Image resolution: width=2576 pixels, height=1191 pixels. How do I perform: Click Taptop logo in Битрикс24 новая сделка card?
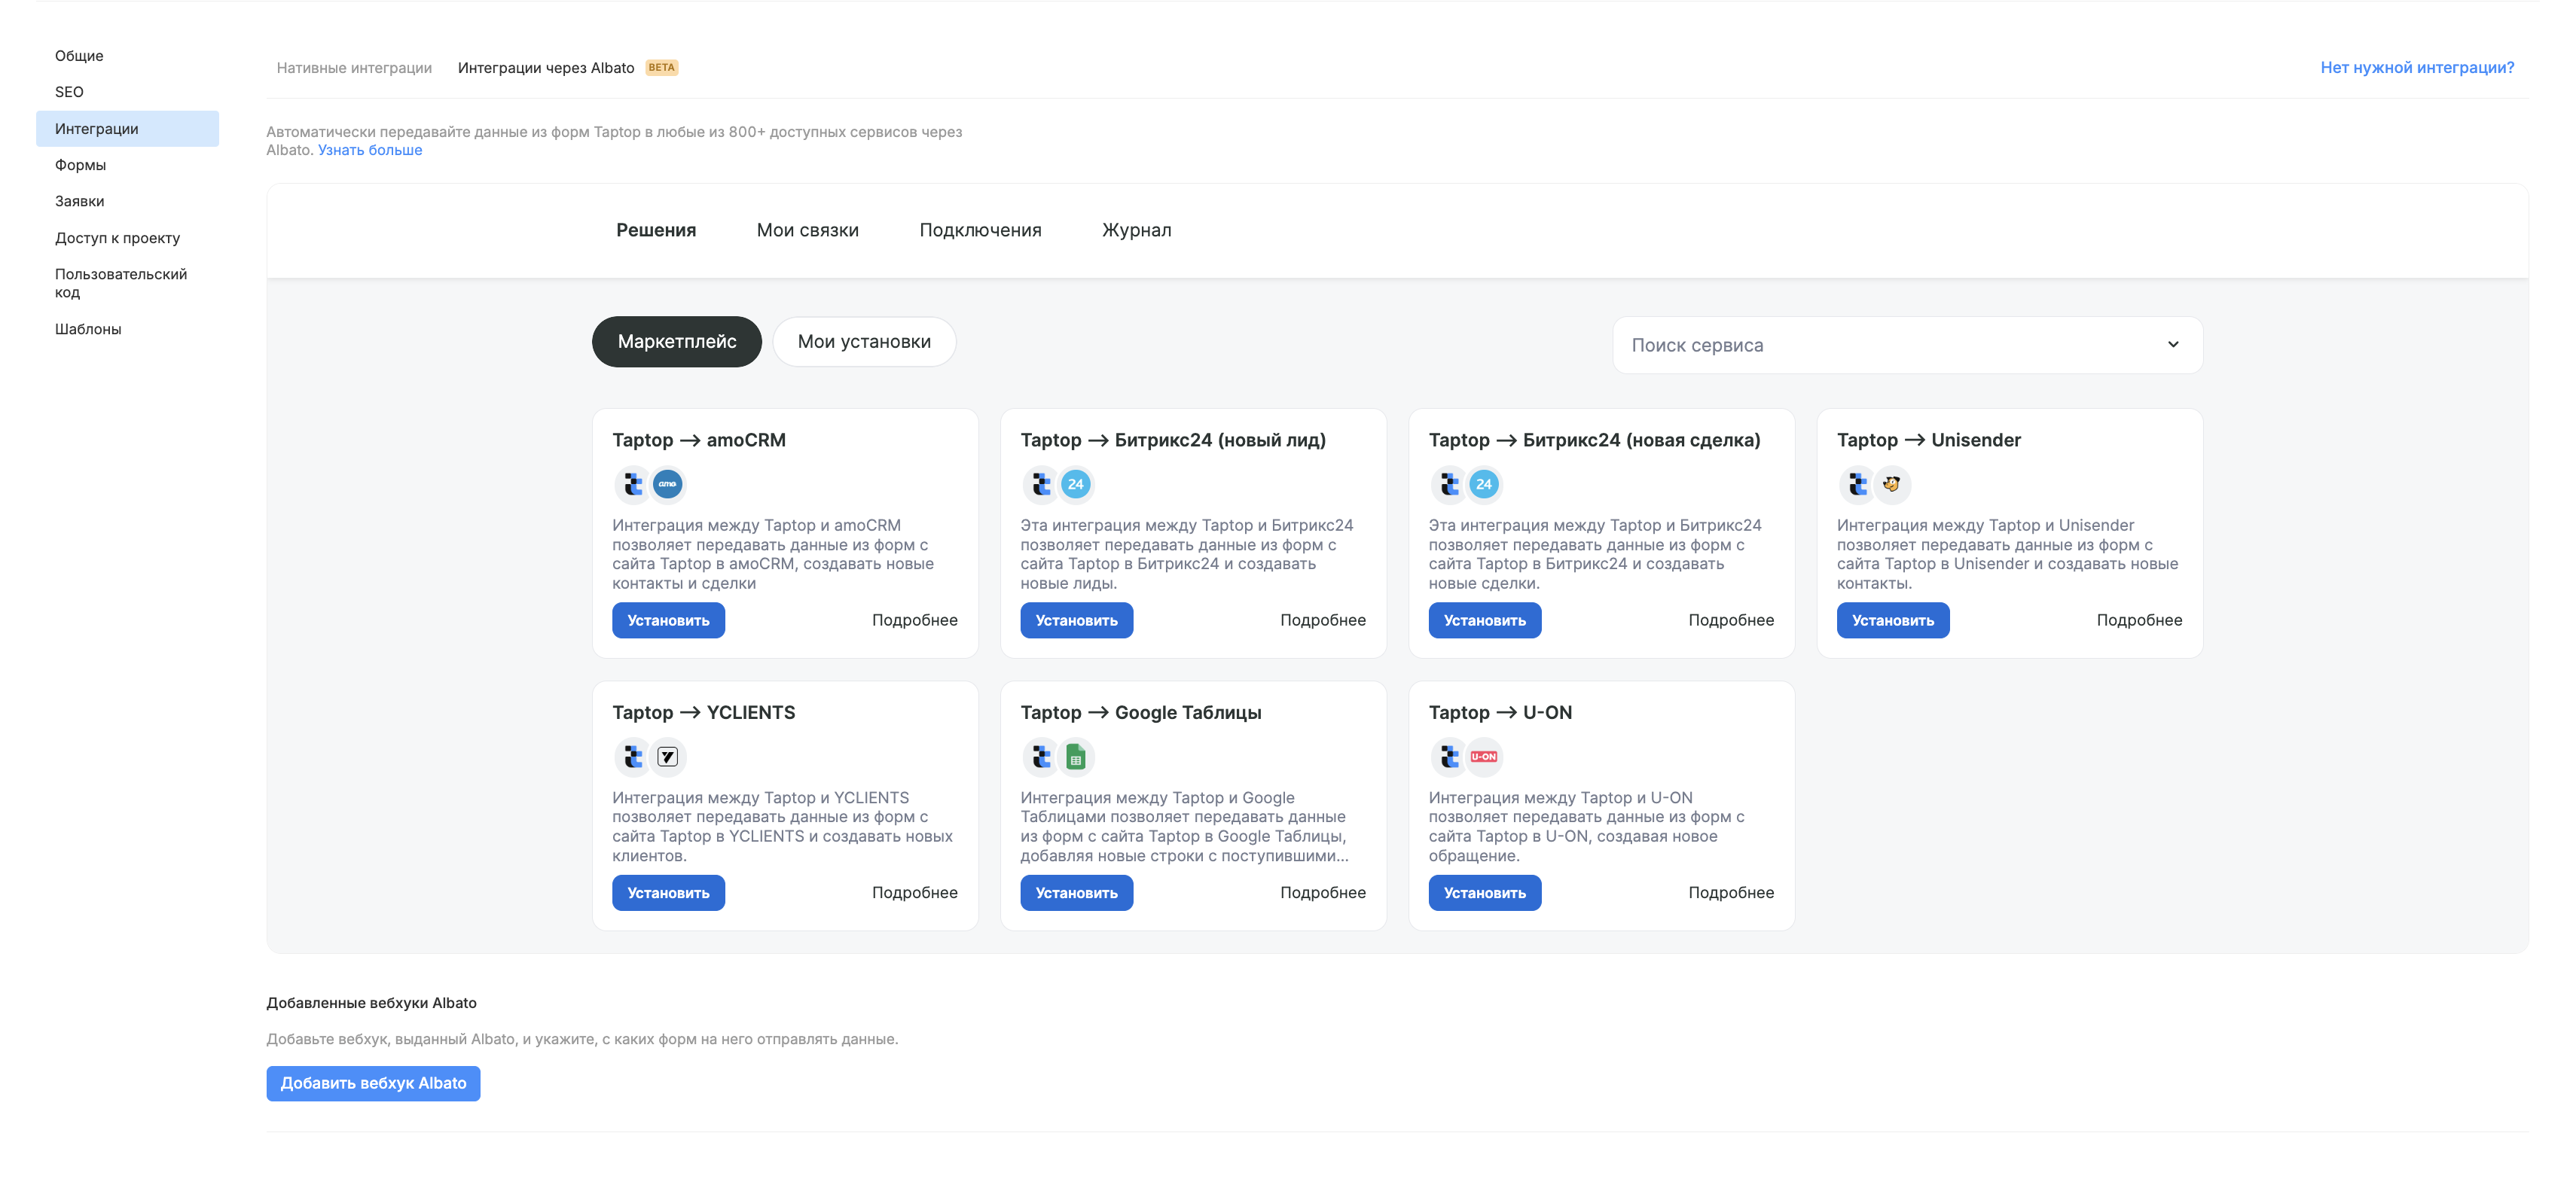1449,485
